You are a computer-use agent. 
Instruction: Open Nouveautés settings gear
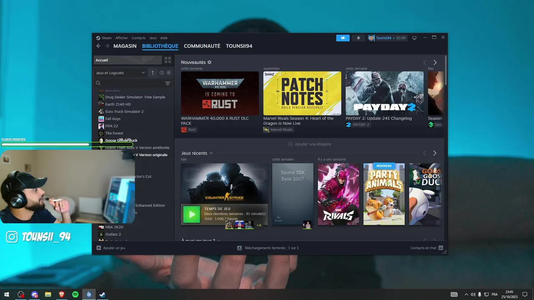pos(209,62)
